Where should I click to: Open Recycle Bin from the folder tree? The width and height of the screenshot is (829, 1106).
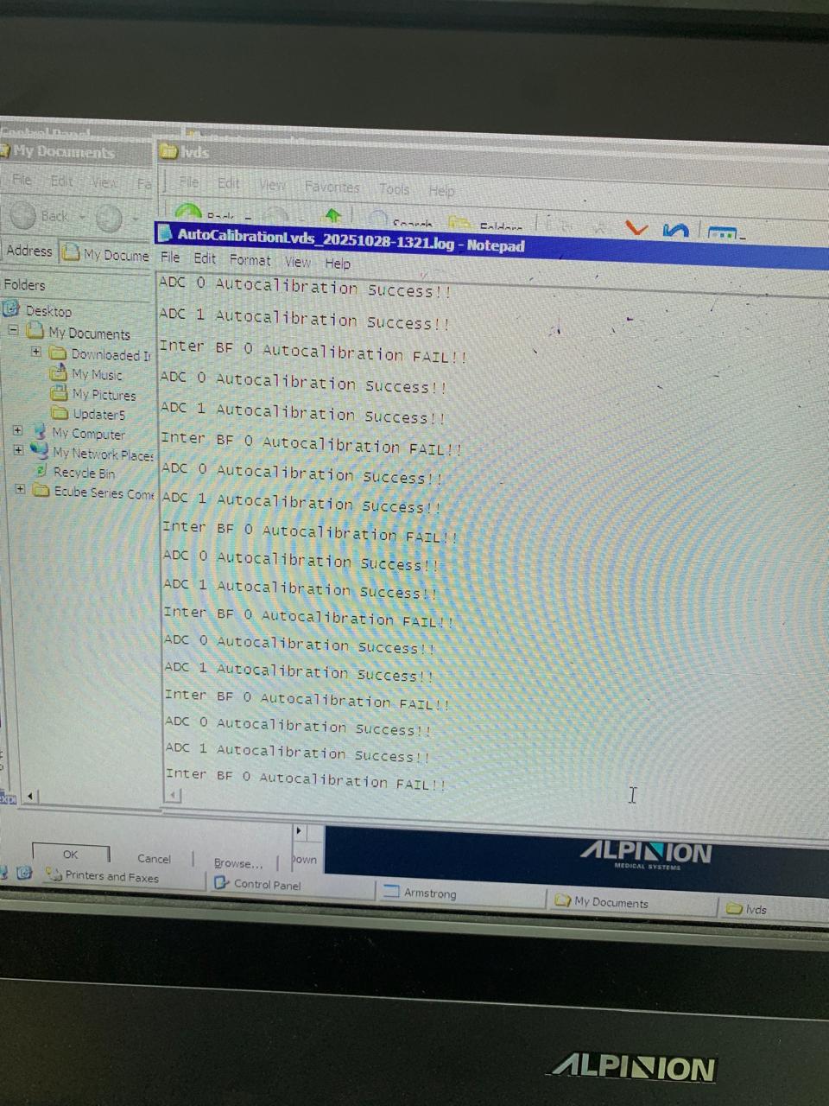[83, 473]
